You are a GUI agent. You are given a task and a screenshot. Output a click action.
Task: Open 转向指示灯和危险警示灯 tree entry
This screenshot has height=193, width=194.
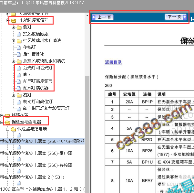point(46,108)
